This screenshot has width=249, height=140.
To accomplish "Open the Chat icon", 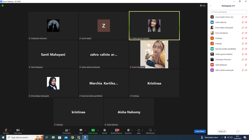I will [81, 130].
